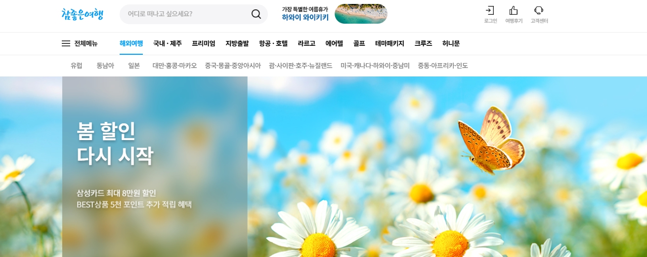Click the 하와이 와이키키 beach thumbnail
This screenshot has height=257, width=647.
361,14
